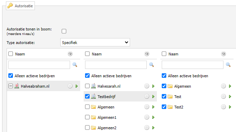The image size is (236, 132).
Task: Select the radio button for Test2
Action: point(223,107)
